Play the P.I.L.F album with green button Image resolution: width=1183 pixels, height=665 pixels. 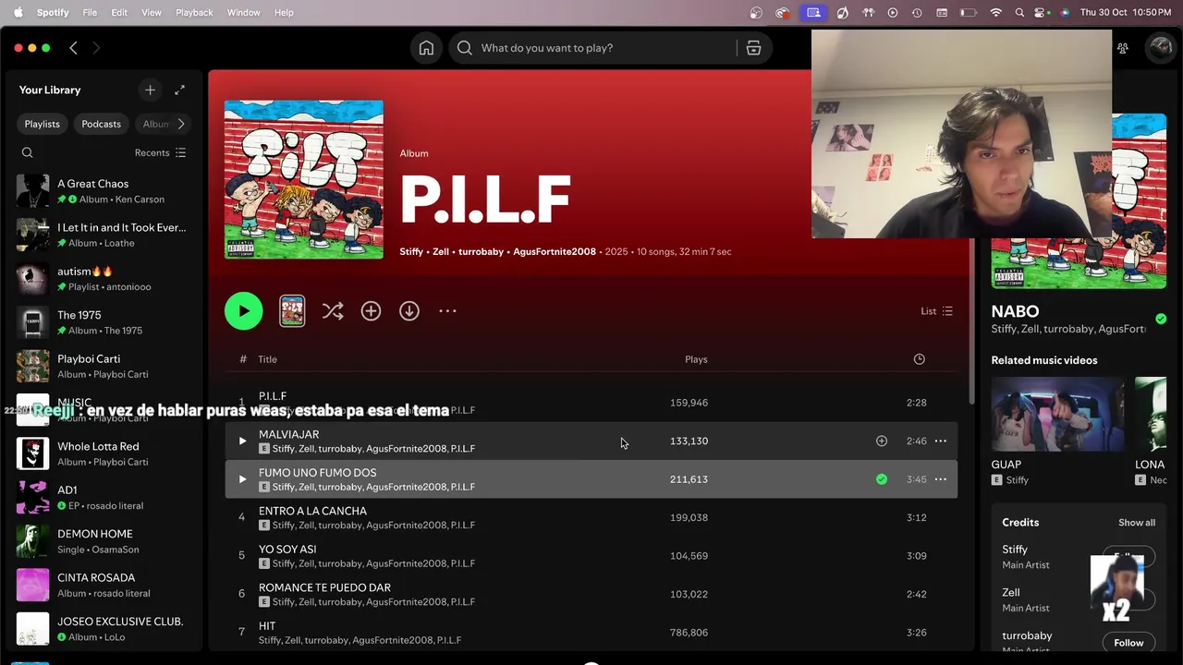tap(244, 311)
